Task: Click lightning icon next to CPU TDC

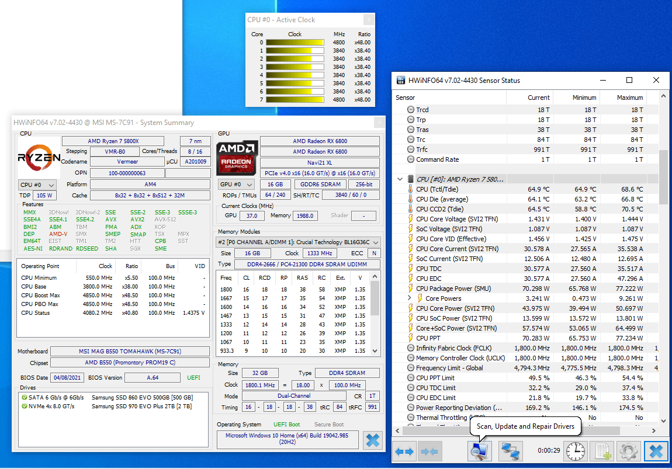Action: [410, 269]
